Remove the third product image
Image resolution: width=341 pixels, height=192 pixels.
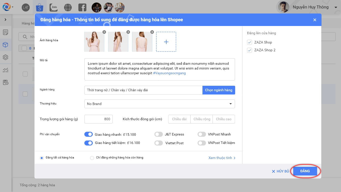coord(152,32)
